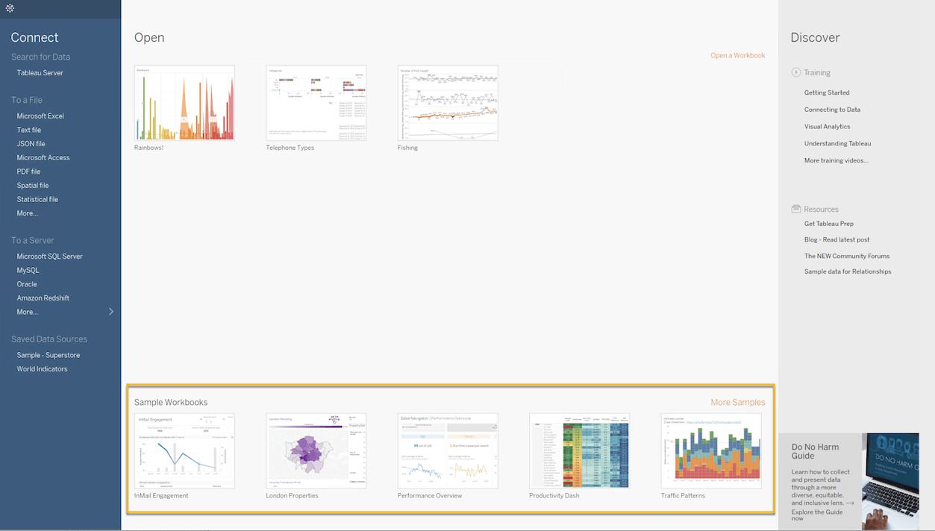Screen dimensions: 935x531
Task: Open the London Properties sample workbook
Action: point(316,451)
